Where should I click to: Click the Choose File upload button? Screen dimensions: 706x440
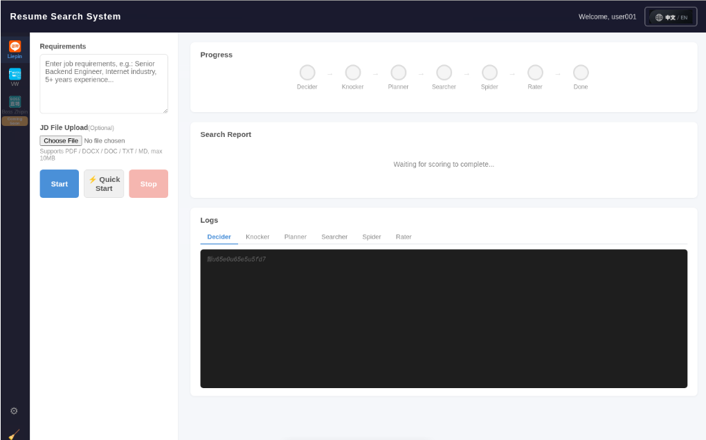click(61, 141)
